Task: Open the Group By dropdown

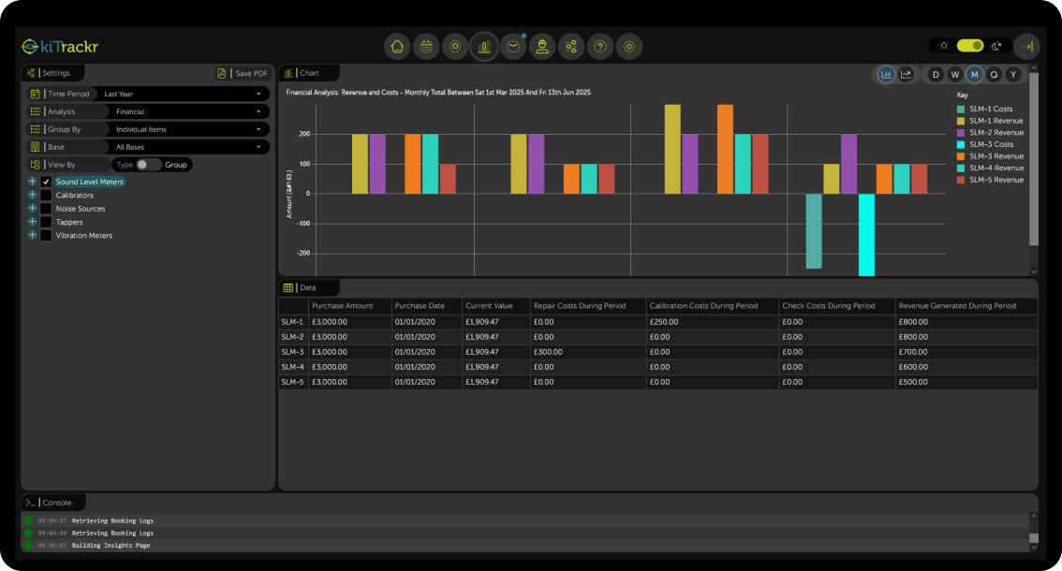Action: coord(187,129)
